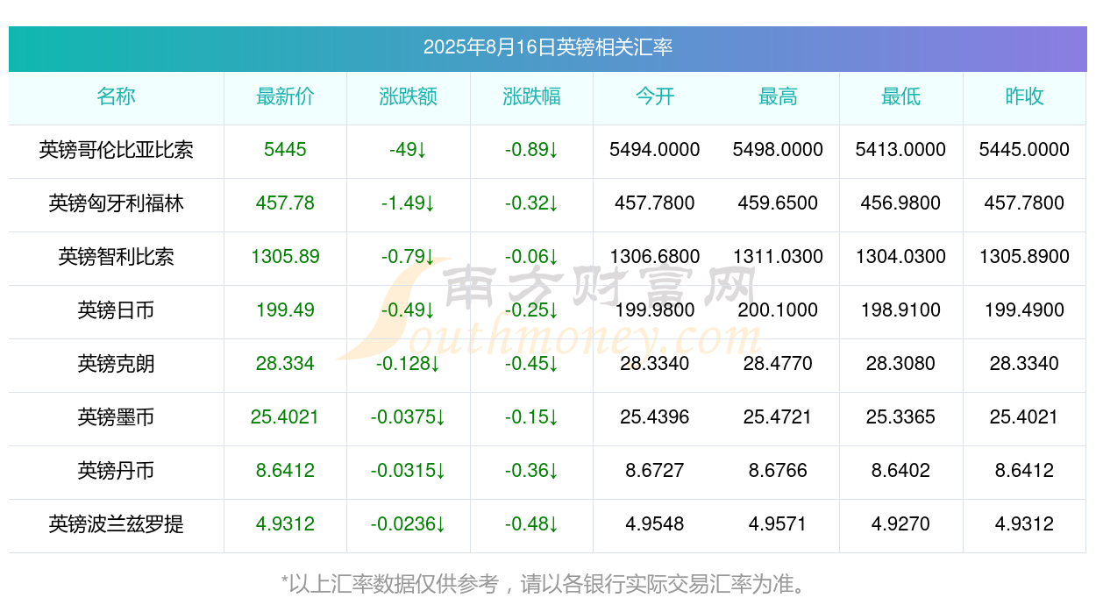
Task: Select opening value 5494.0000
Action: [655, 150]
